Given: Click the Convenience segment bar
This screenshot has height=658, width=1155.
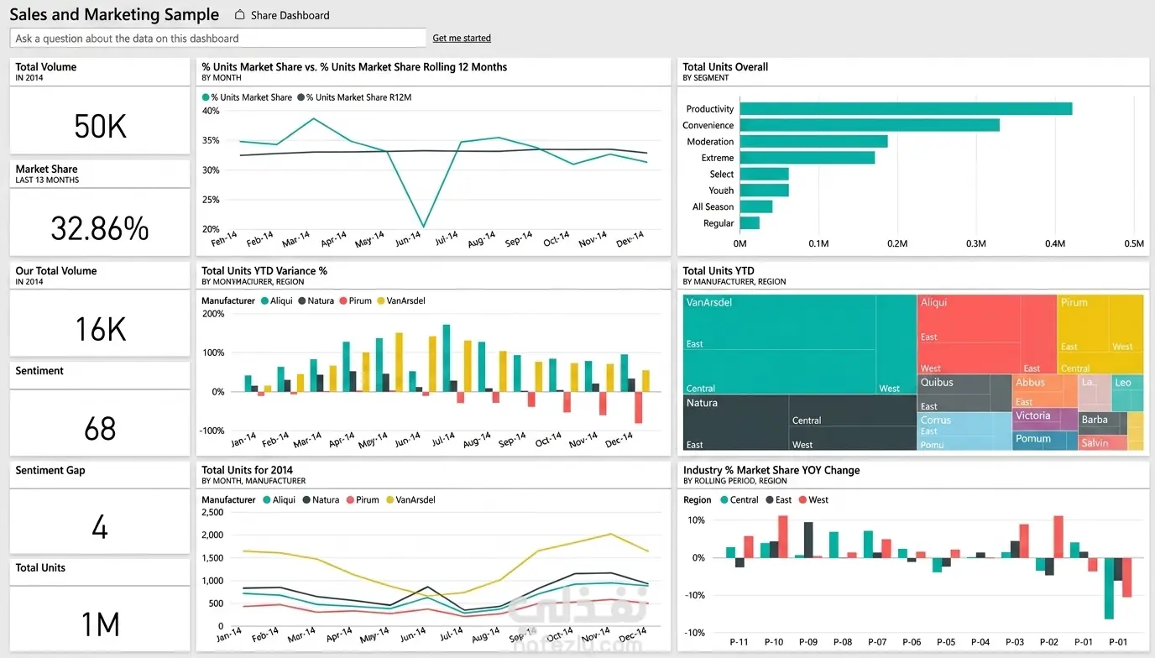Looking at the screenshot, I should pyautogui.click(x=870, y=125).
